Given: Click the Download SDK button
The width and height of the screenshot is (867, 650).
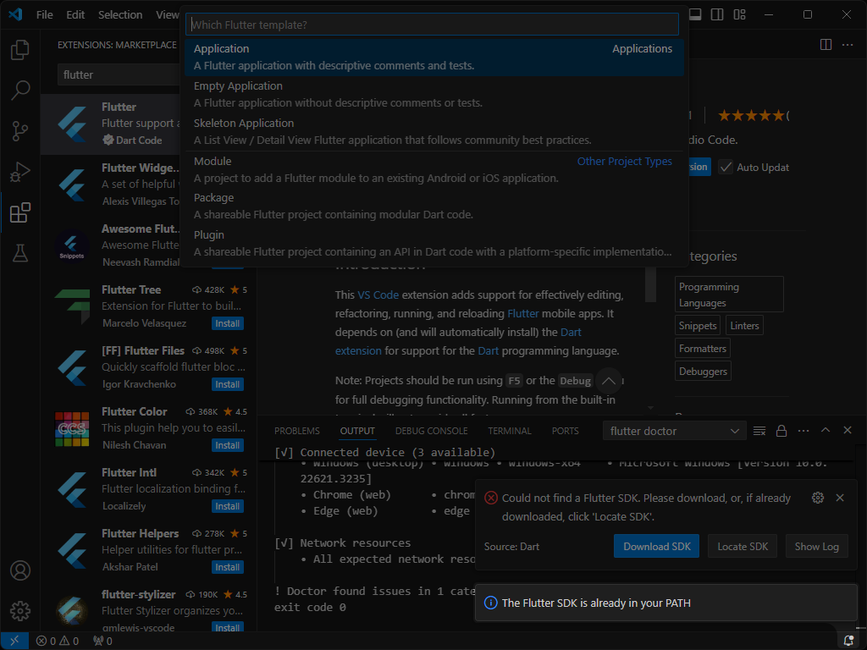Looking at the screenshot, I should (656, 546).
